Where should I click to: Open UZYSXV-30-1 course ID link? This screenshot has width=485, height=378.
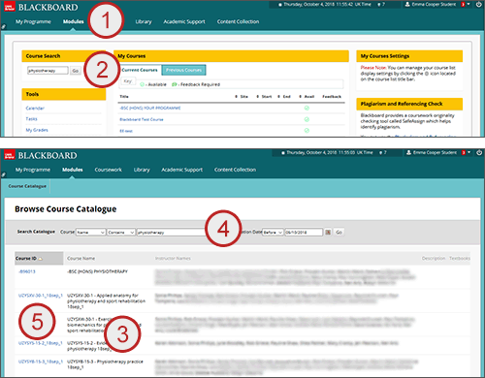pos(41,296)
